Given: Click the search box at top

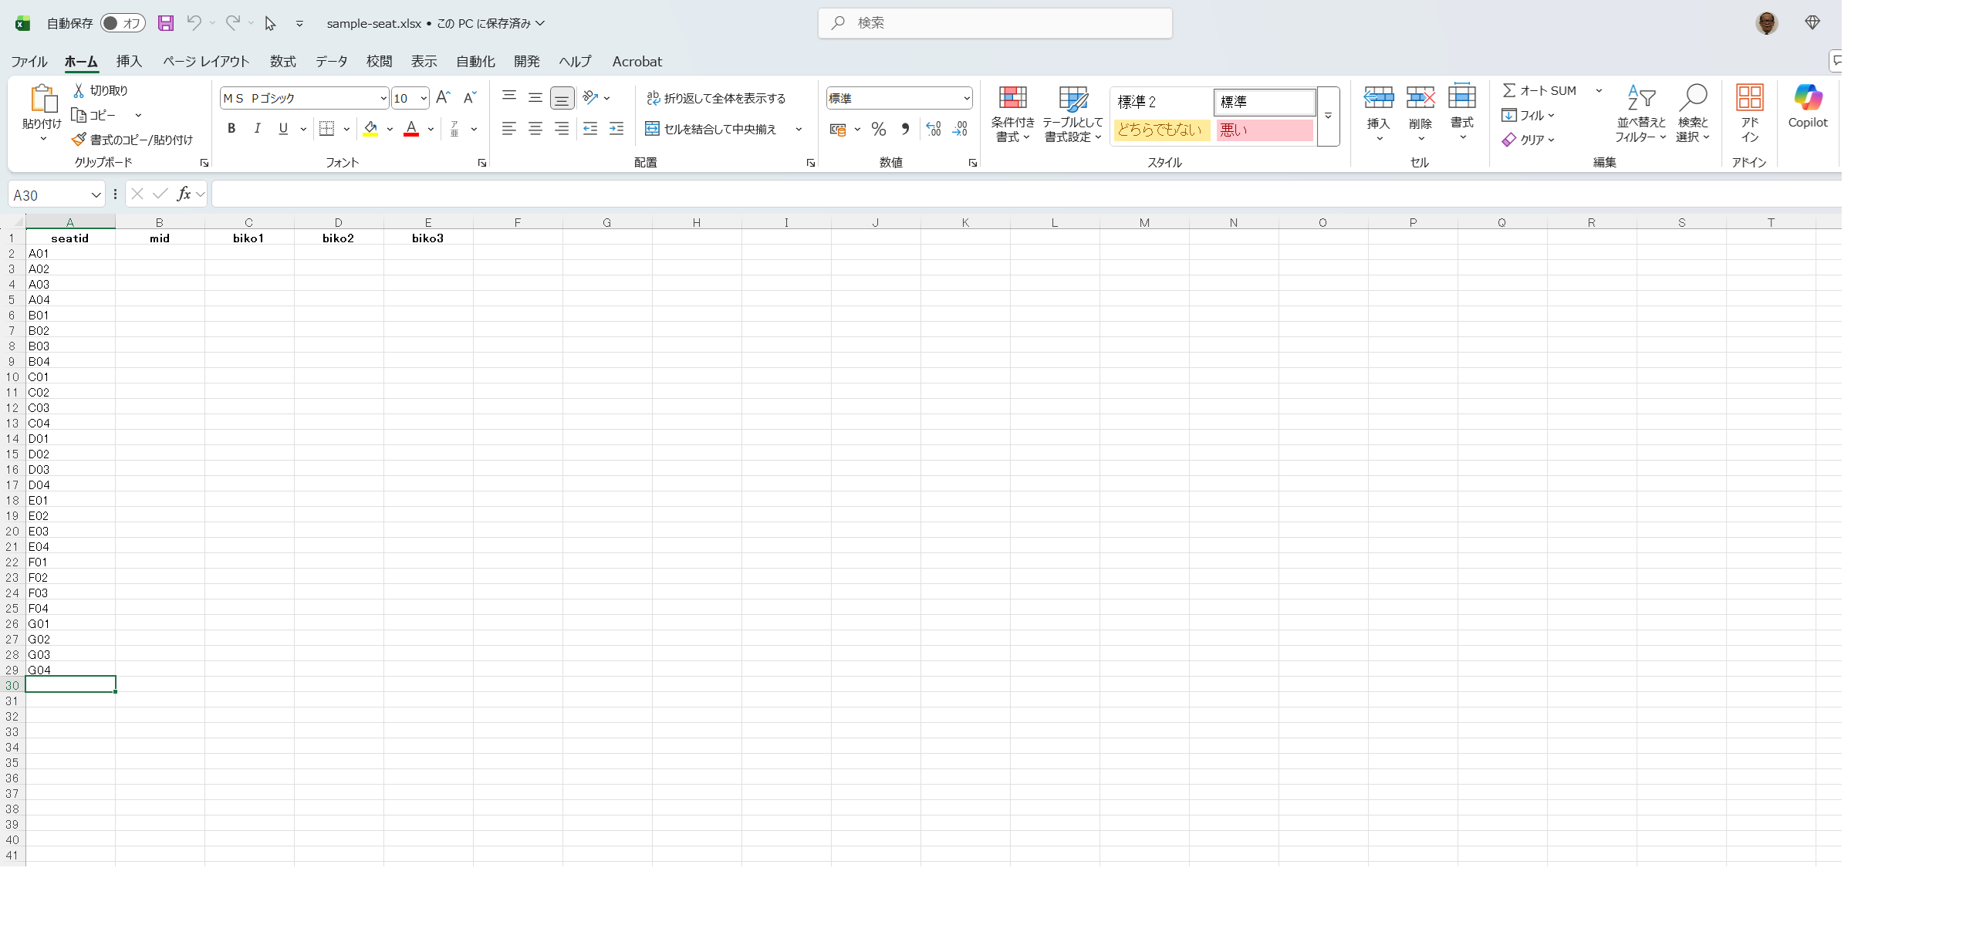Looking at the screenshot, I should click(x=995, y=23).
